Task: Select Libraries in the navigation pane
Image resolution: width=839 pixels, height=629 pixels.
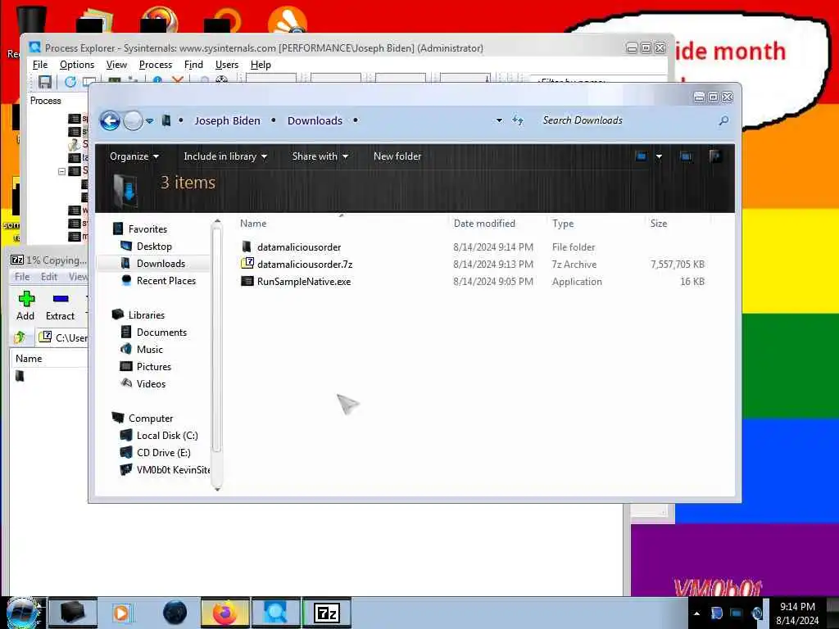Action: pos(146,315)
